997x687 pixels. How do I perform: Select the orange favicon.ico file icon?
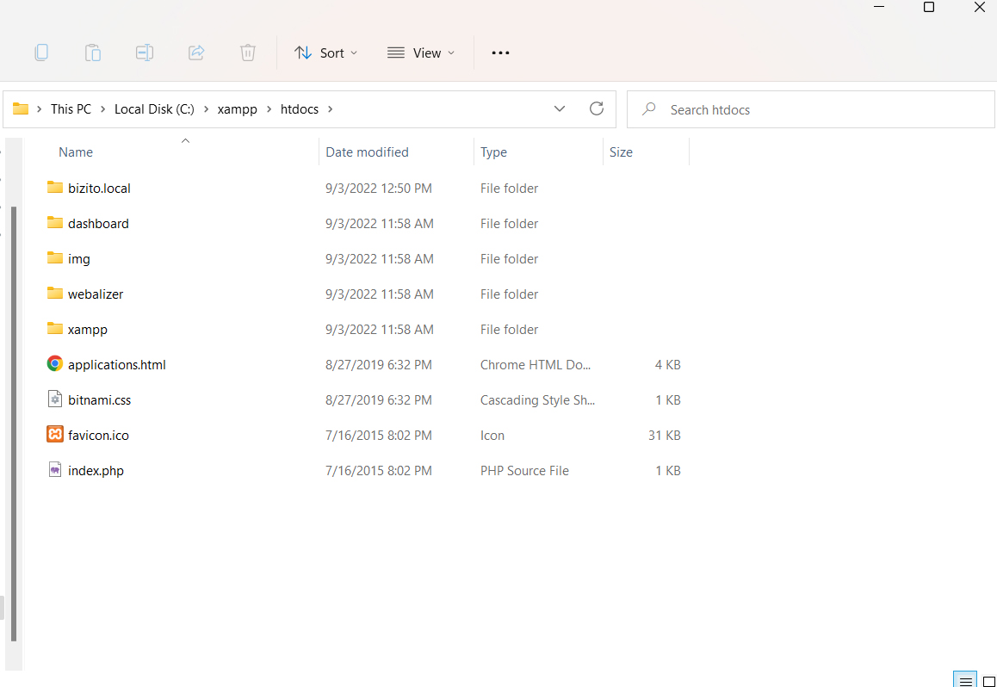55,435
